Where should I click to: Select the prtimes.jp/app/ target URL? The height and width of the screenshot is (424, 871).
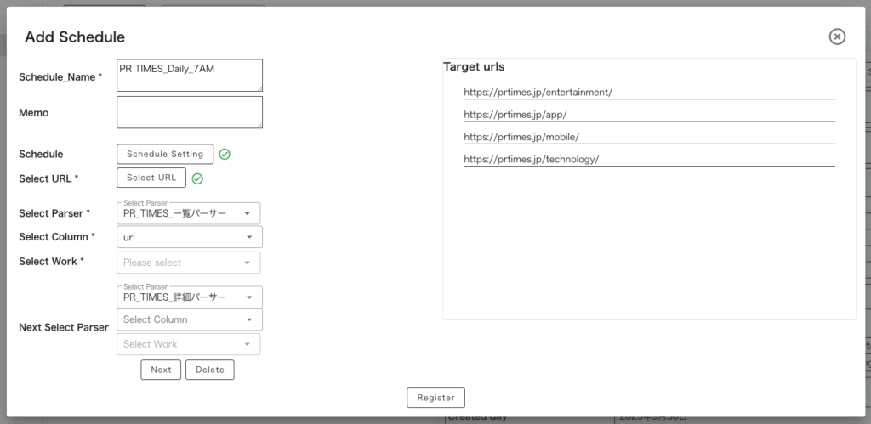click(x=515, y=114)
